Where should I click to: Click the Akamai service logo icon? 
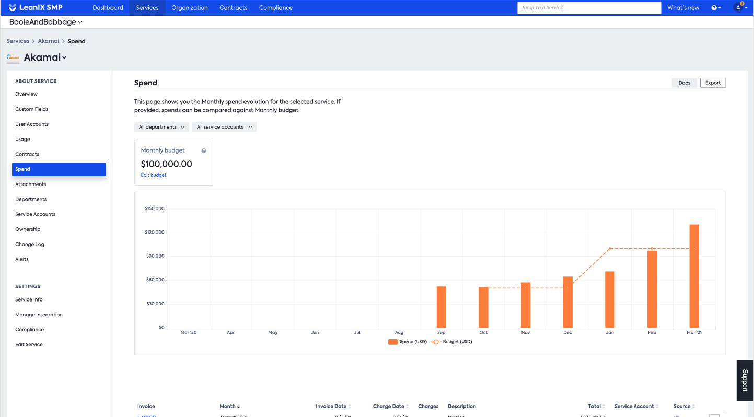pyautogui.click(x=13, y=57)
